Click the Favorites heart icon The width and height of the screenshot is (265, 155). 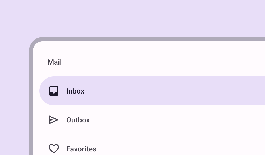(x=54, y=149)
